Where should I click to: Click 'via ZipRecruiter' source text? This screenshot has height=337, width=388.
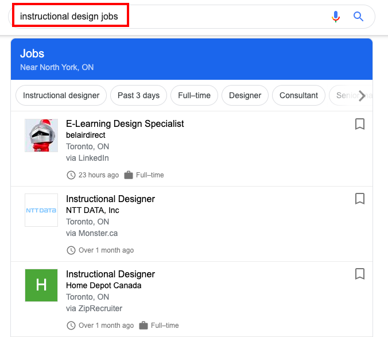[x=94, y=308]
